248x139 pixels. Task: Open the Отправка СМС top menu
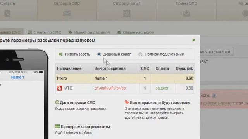click(x=67, y=10)
